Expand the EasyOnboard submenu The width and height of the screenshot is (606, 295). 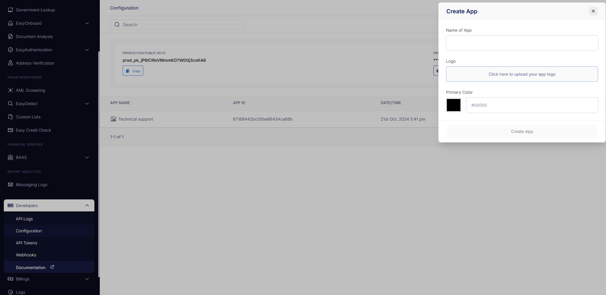(x=87, y=23)
